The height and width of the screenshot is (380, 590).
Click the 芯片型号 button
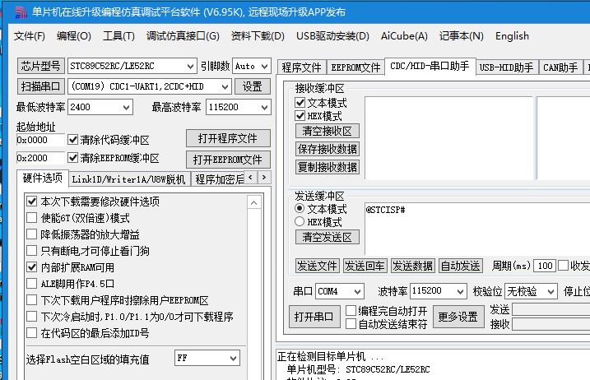pos(40,67)
